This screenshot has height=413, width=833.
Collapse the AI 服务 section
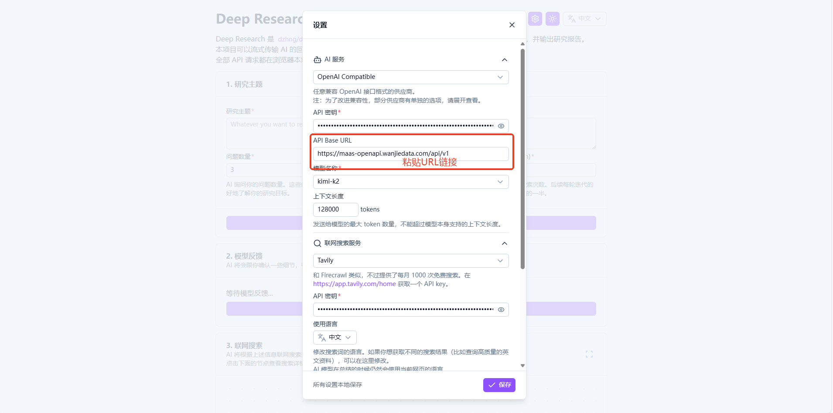point(504,60)
